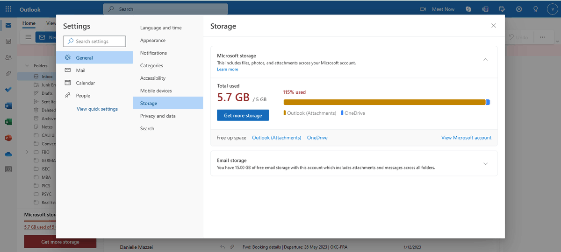Screen dimensions: 561x252
Task: Click the storage usage progress bar
Action: pyautogui.click(x=387, y=102)
